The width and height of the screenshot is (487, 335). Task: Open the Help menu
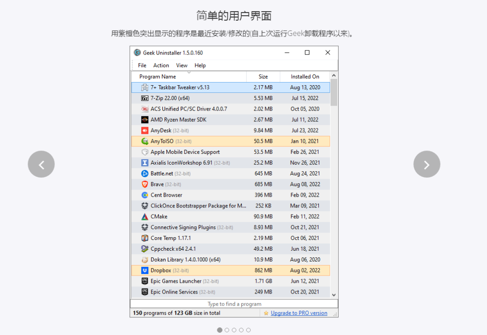(200, 65)
